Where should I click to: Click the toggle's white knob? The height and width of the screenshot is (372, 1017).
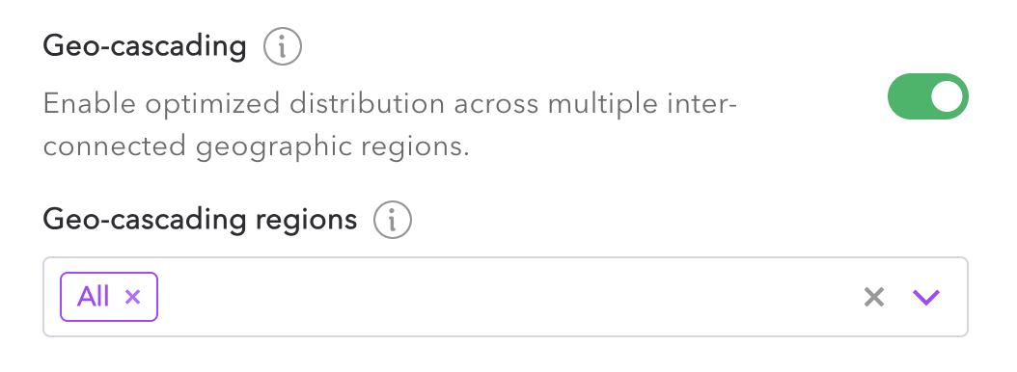(947, 96)
